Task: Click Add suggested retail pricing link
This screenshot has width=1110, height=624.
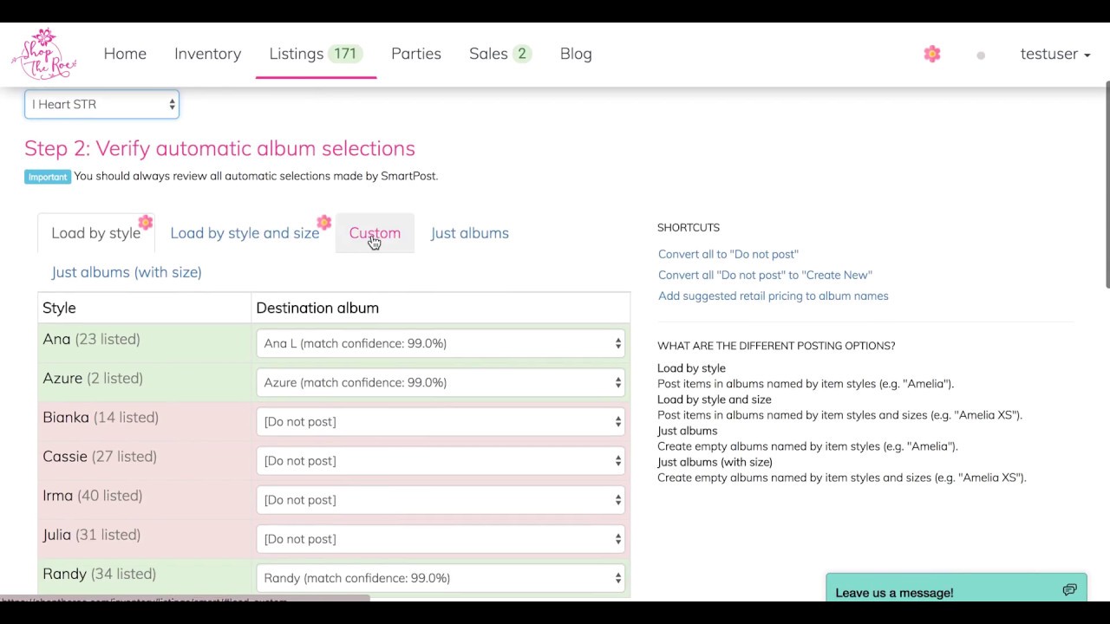Action: click(773, 296)
